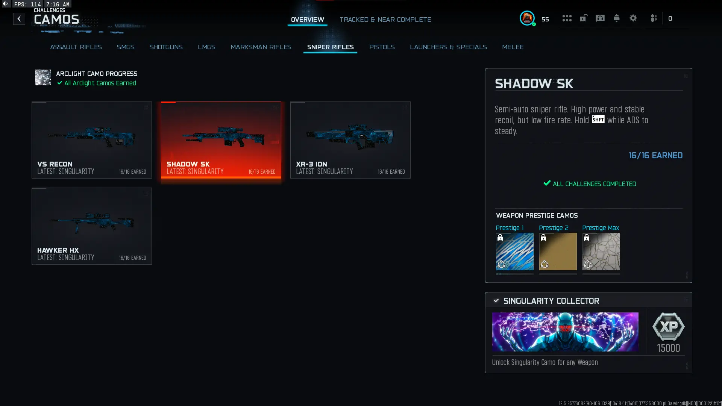Toggle the Singularity Collector checkmark

click(496, 301)
